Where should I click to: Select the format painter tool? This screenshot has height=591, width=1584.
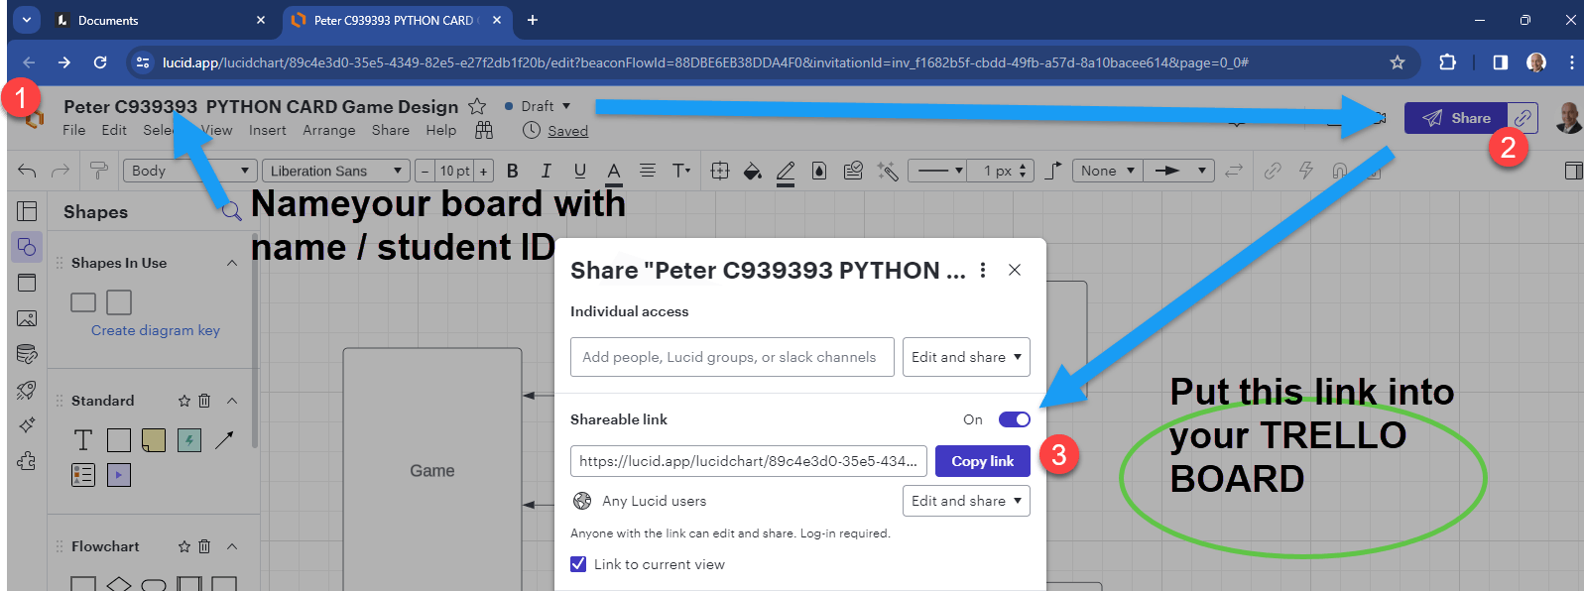[x=98, y=171]
